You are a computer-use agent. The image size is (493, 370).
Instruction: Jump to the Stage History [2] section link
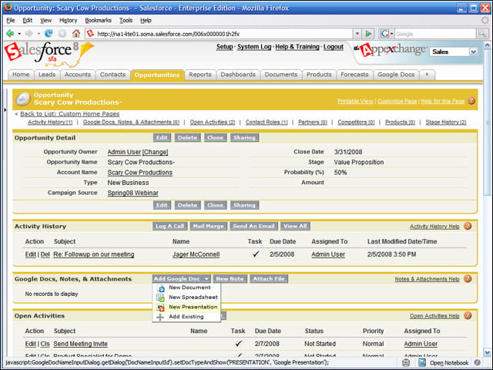(446, 122)
